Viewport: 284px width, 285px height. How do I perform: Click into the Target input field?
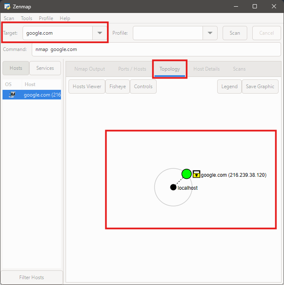(x=58, y=33)
